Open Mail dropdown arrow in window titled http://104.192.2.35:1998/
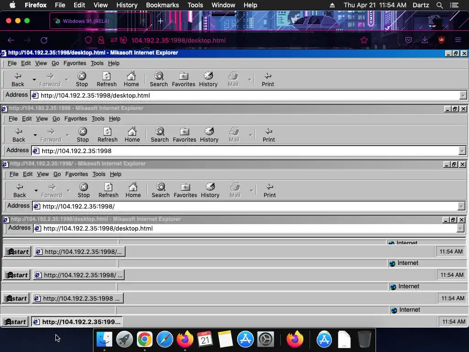Screen dimensions: 469x352 [251, 190]
